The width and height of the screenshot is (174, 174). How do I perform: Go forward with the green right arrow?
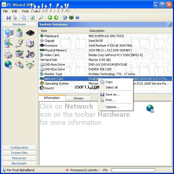coord(56,18)
